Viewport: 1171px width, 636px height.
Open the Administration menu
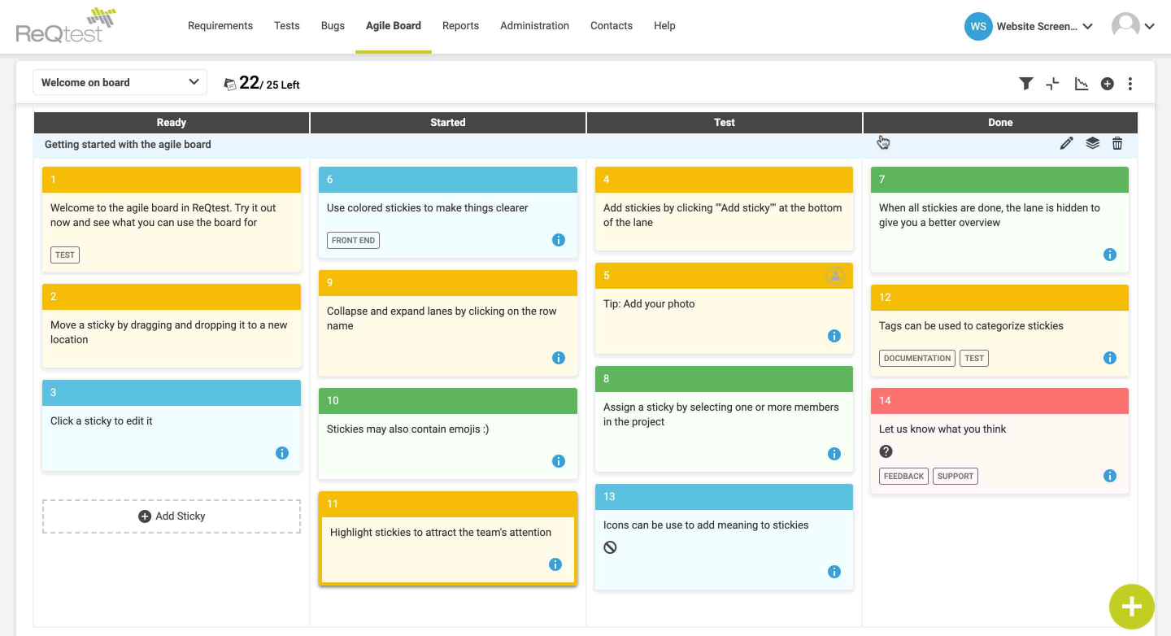tap(534, 25)
